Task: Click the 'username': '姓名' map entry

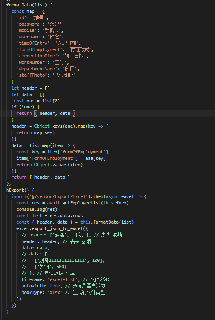Action: pyautogui.click(x=40, y=37)
